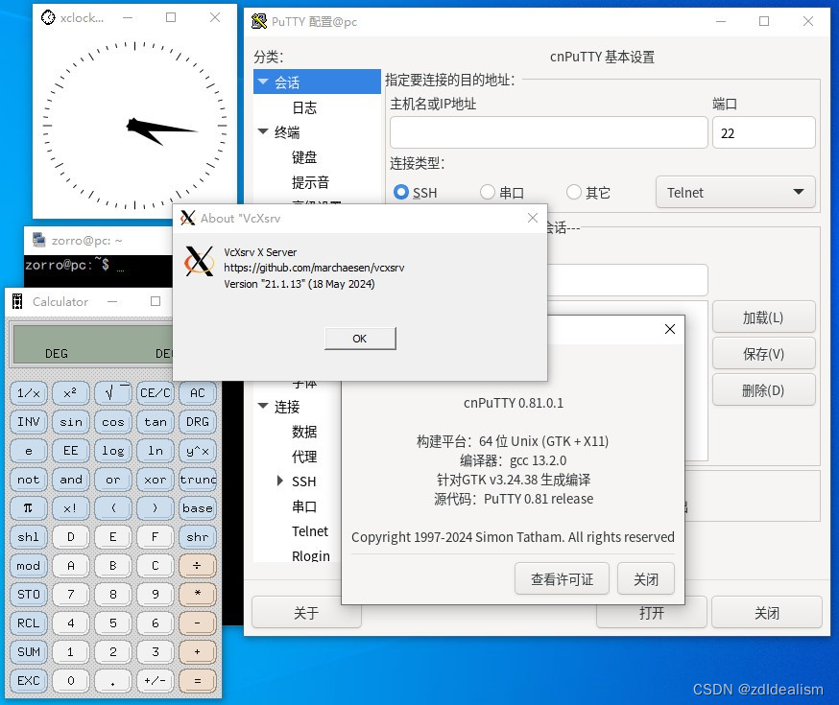Image resolution: width=839 pixels, height=705 pixels.
Task: Click the calculator STO key
Action: click(29, 595)
